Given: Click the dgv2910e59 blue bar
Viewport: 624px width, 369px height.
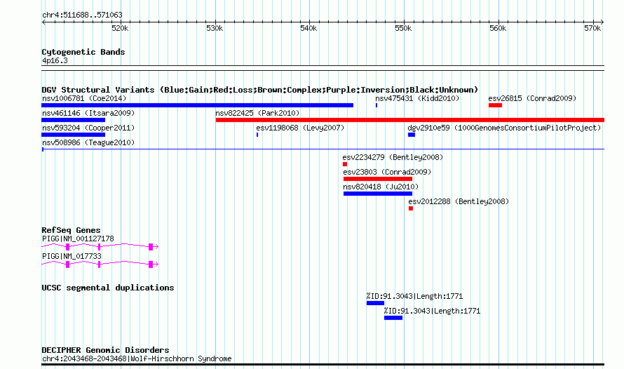Looking at the screenshot, I should tap(412, 135).
